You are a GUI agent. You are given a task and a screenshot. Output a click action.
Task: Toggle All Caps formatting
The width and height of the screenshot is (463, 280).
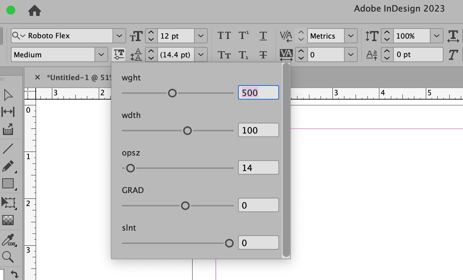[224, 36]
